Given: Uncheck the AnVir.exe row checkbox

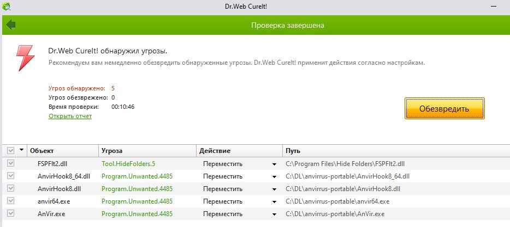Looking at the screenshot, I should pos(10,214).
